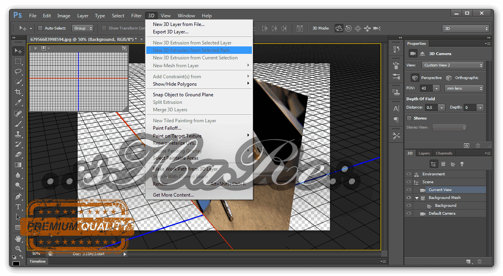
Task: Click the Zoom 3D camera mode icon
Action: pos(377,28)
